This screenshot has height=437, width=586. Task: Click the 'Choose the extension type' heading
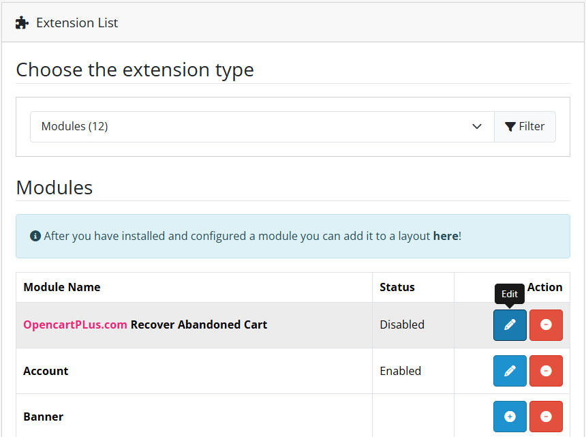135,70
